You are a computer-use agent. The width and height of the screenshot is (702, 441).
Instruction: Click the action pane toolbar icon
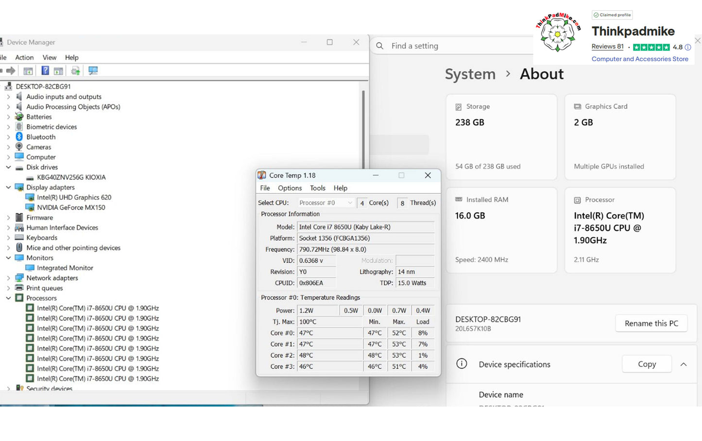click(58, 71)
